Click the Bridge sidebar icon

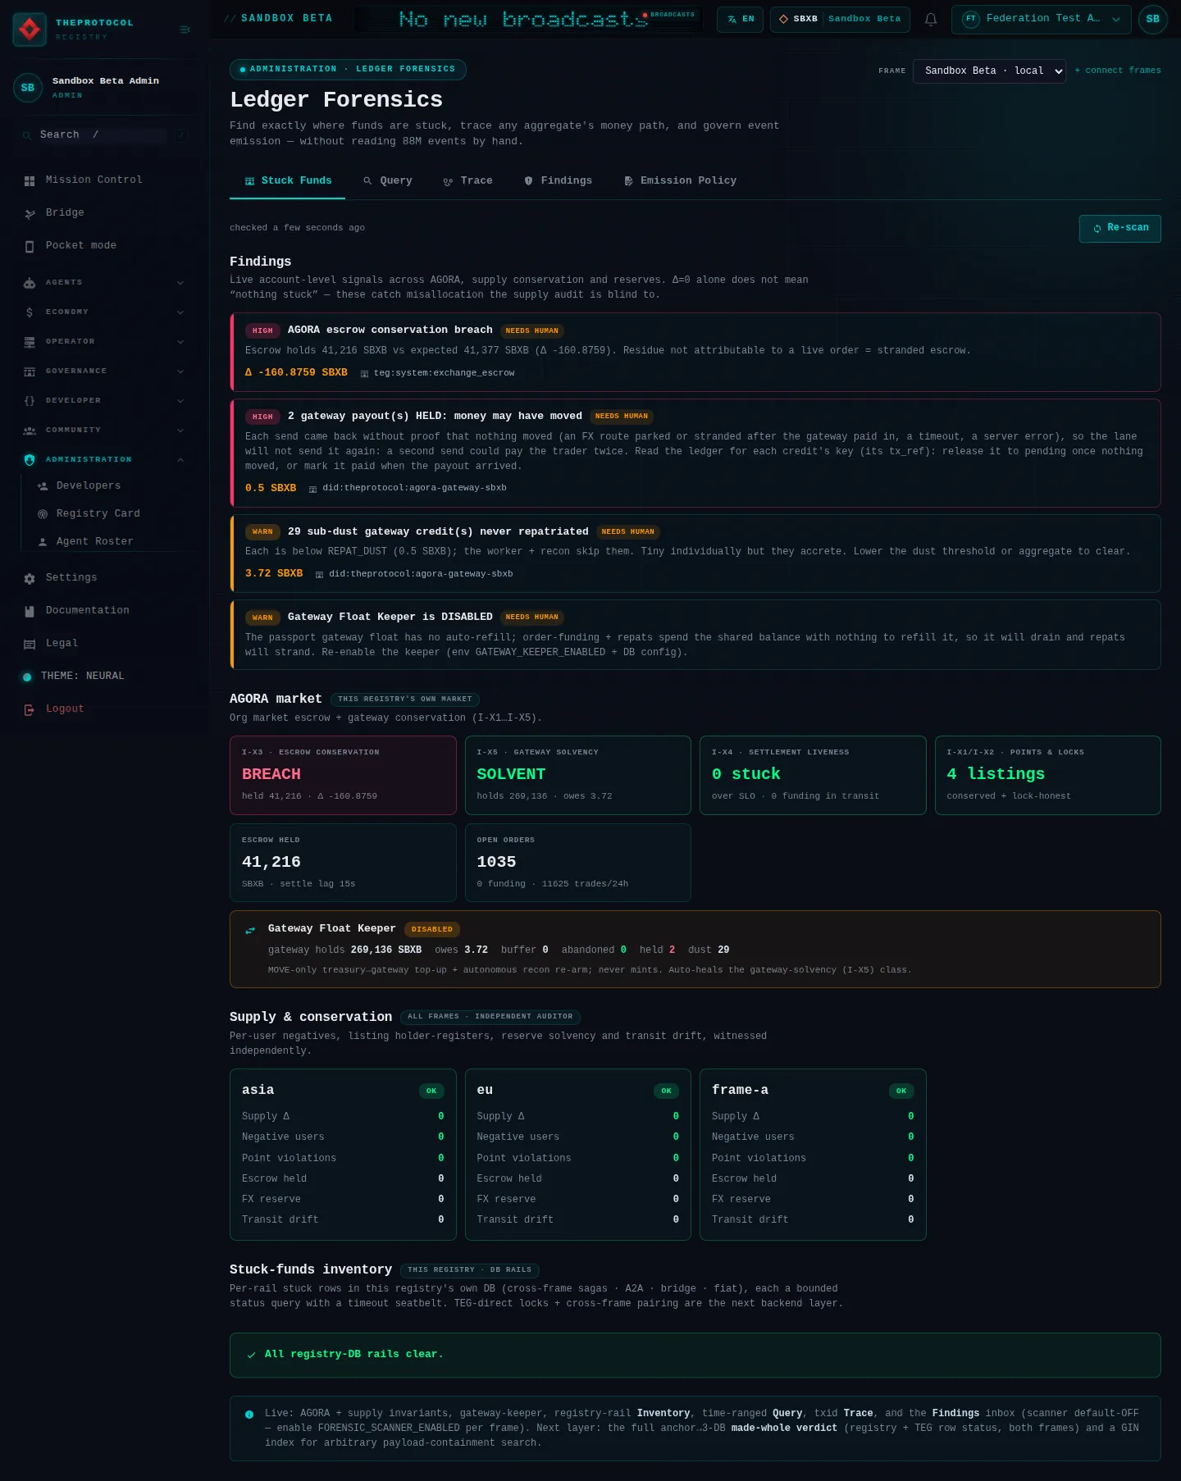pyautogui.click(x=30, y=213)
